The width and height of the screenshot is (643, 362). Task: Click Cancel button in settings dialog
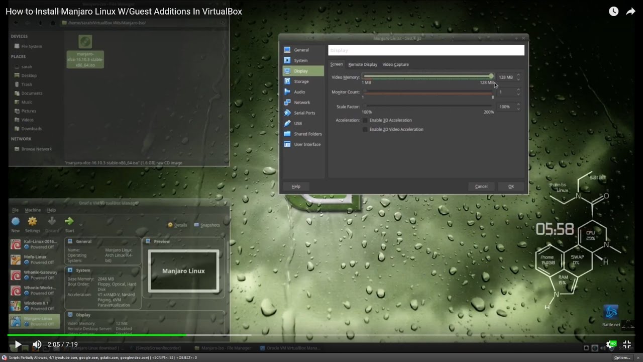[481, 187]
